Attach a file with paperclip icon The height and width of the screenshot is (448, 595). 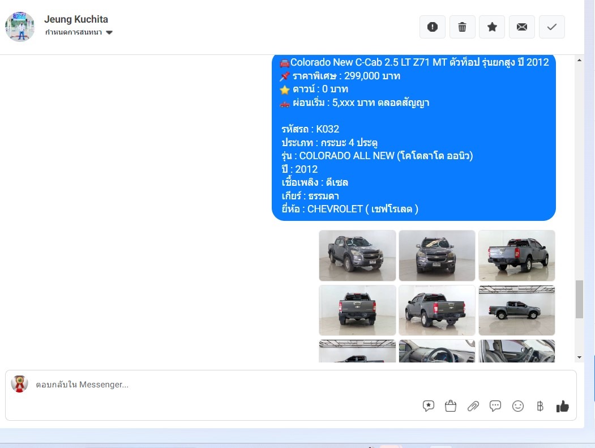coord(473,406)
